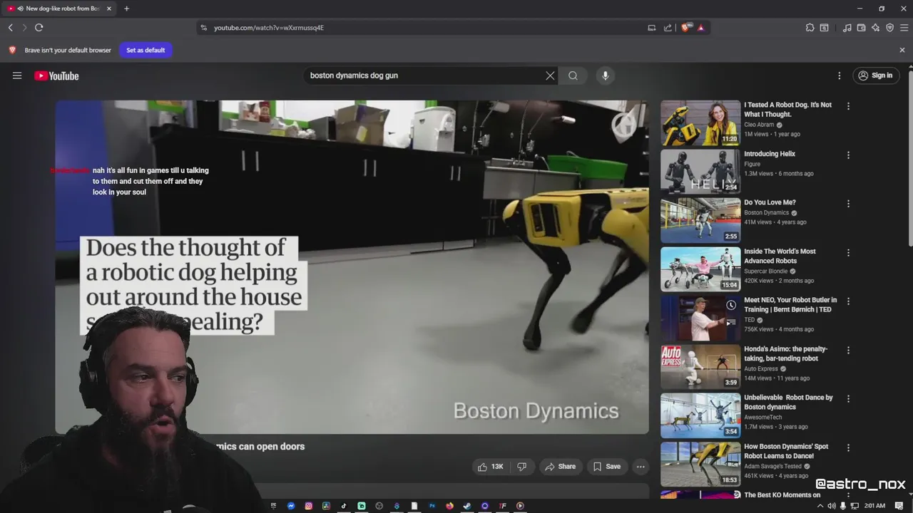Open more actions under the video
The image size is (913, 513).
click(x=641, y=467)
